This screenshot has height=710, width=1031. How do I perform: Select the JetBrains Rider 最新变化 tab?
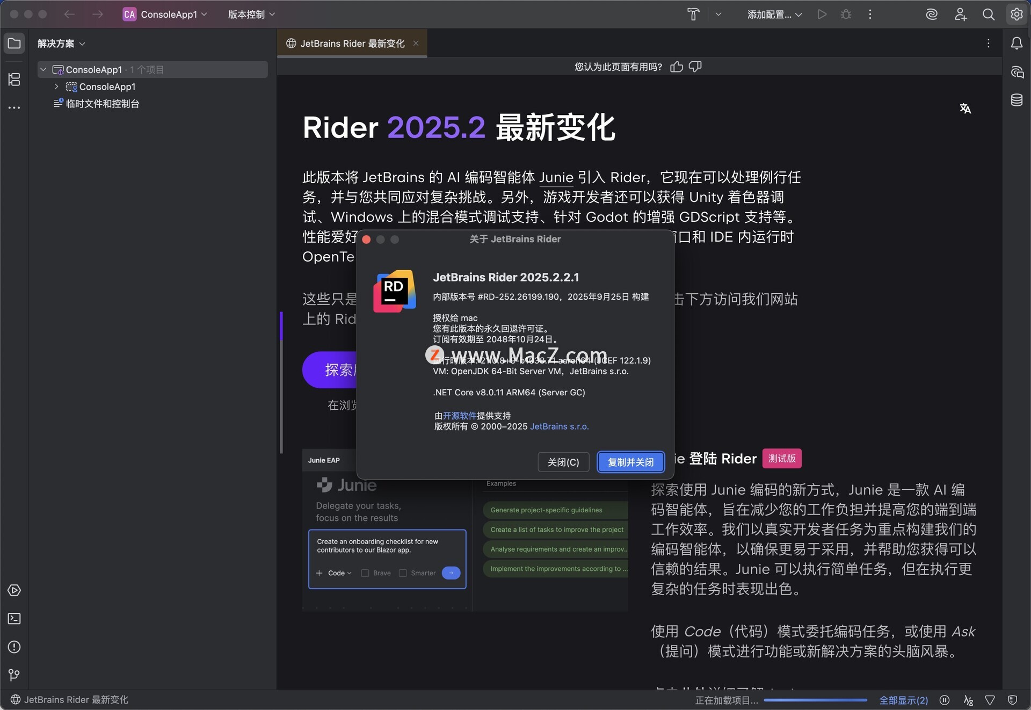click(x=352, y=44)
